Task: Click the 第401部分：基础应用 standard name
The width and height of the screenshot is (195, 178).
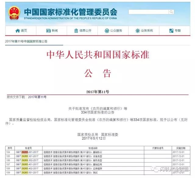Action: coord(91,165)
